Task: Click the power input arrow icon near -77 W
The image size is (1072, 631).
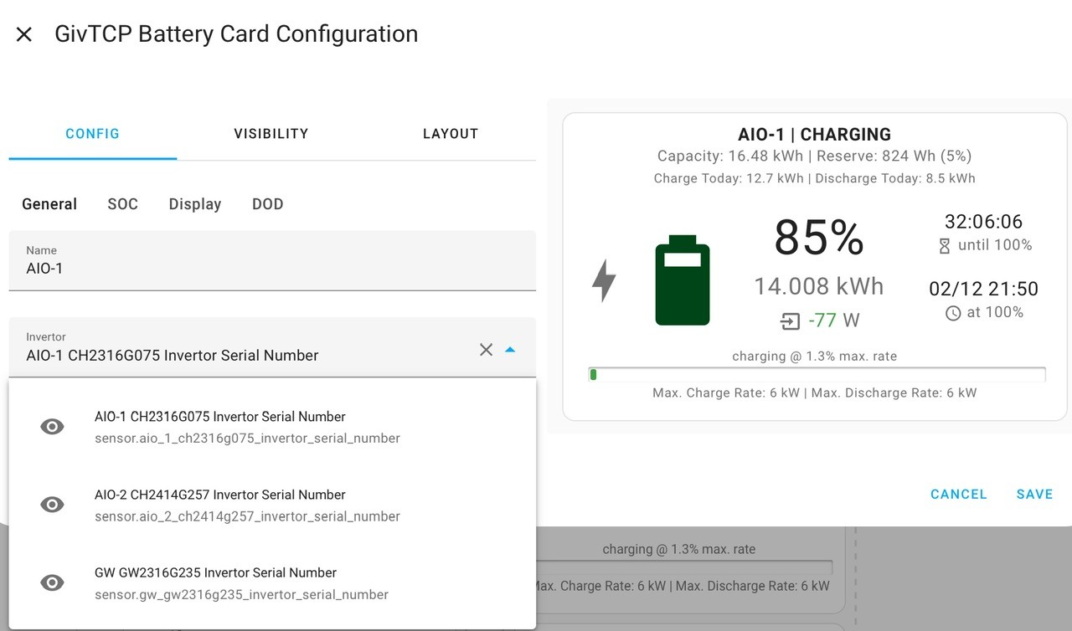Action: pyautogui.click(x=790, y=321)
